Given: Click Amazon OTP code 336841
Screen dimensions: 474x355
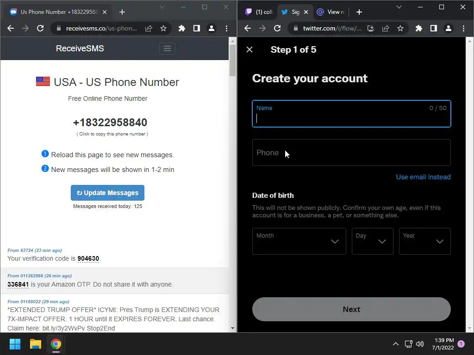Looking at the screenshot, I should click(18, 284).
